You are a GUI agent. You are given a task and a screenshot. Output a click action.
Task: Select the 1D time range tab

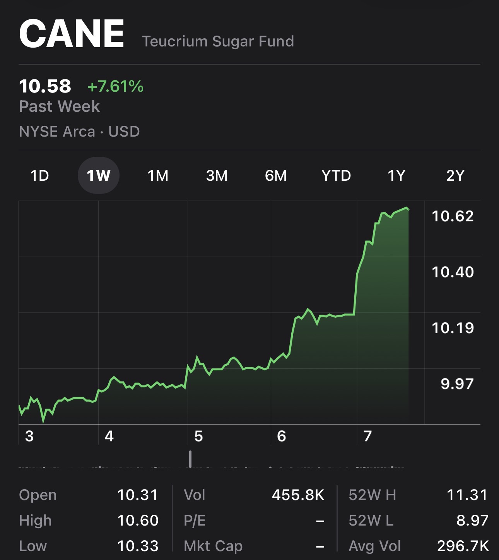39,176
